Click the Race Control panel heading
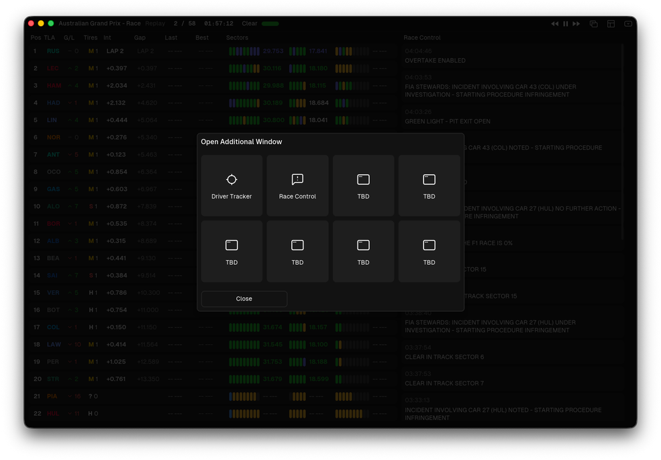Screen dimensions: 661x460 click(x=422, y=38)
